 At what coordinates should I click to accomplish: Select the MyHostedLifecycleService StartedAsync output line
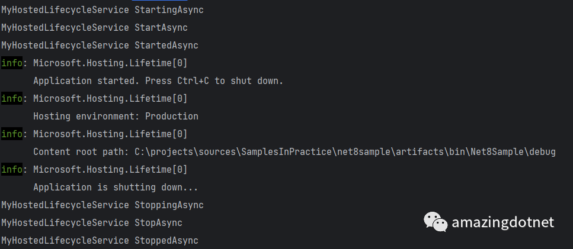click(100, 46)
